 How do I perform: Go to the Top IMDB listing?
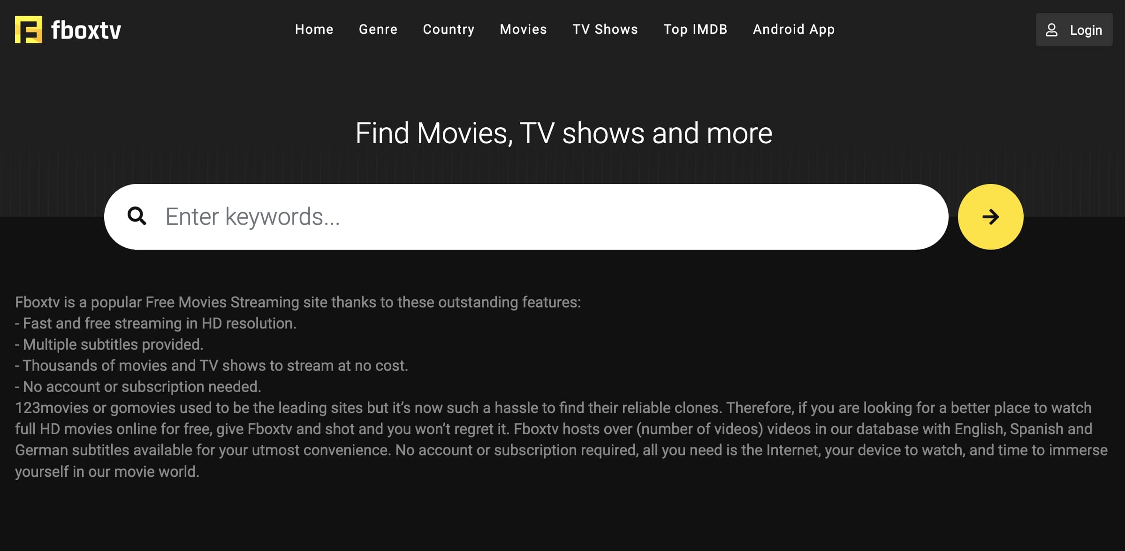tap(695, 29)
